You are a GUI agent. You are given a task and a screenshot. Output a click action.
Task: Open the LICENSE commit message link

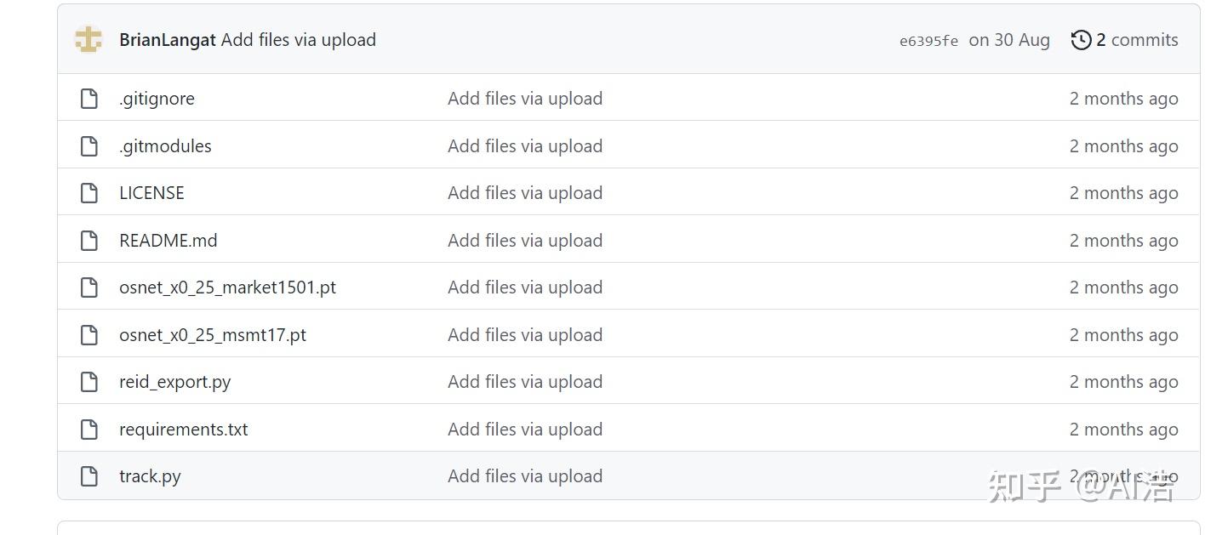(x=525, y=193)
